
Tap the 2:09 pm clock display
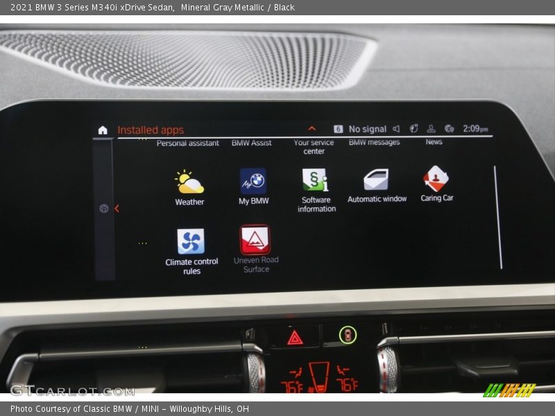point(475,129)
